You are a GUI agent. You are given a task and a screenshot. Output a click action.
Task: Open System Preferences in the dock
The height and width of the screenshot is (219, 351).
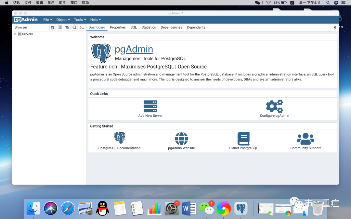[172, 209]
